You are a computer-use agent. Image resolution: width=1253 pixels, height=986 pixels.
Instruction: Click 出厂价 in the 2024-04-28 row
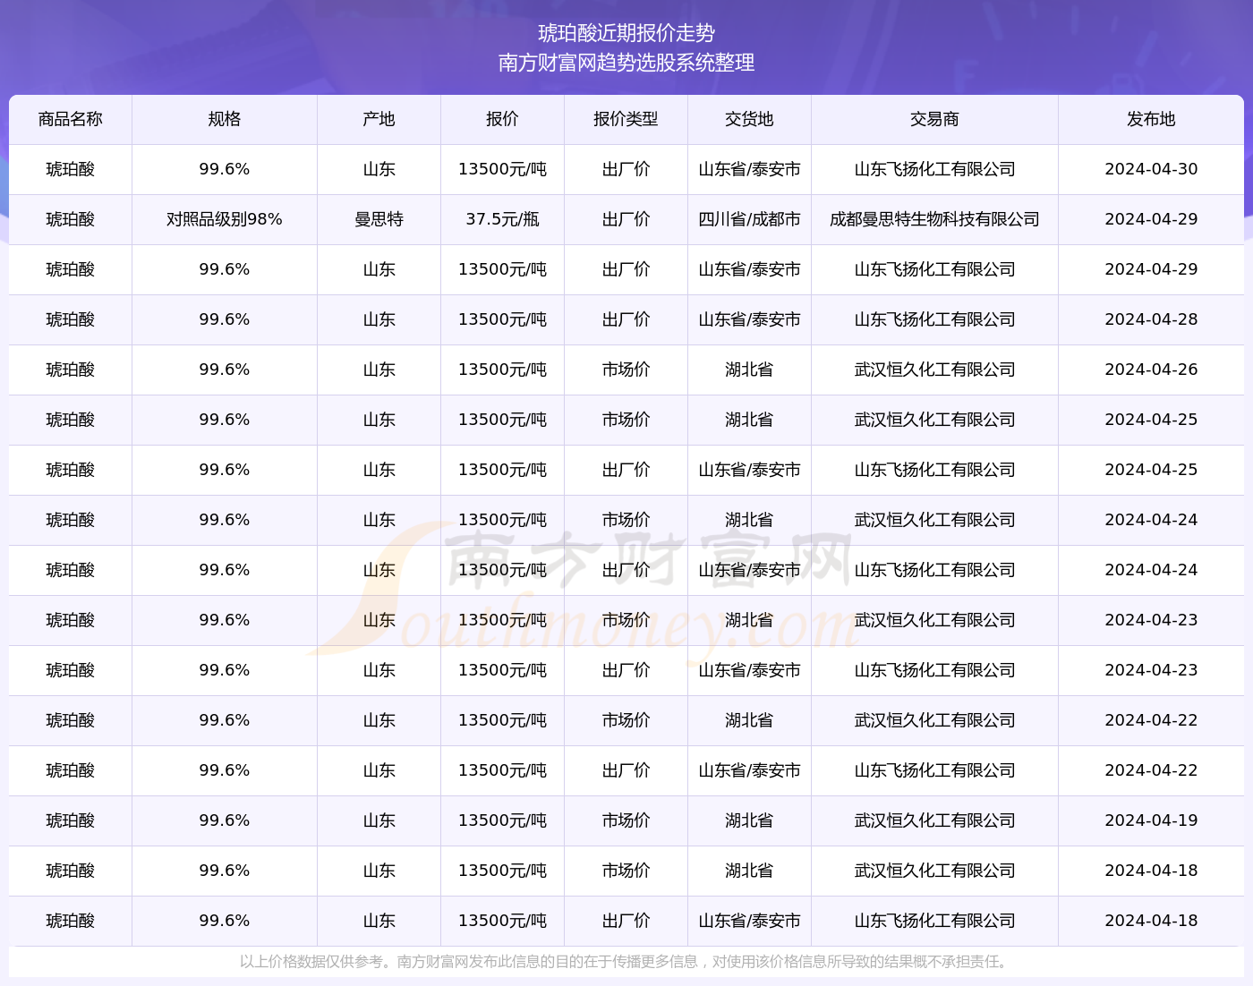pyautogui.click(x=626, y=319)
